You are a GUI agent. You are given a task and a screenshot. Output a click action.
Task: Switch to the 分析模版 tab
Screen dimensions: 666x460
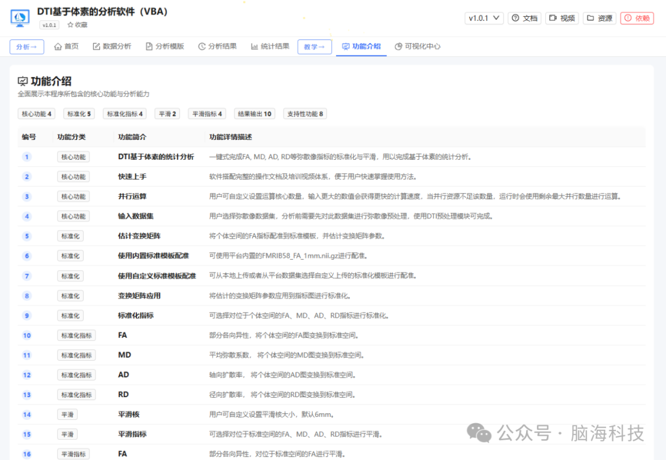click(165, 46)
